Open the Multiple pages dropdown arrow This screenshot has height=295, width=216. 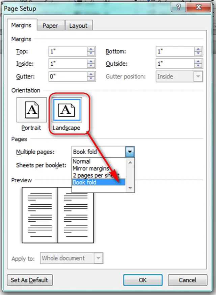click(x=130, y=152)
